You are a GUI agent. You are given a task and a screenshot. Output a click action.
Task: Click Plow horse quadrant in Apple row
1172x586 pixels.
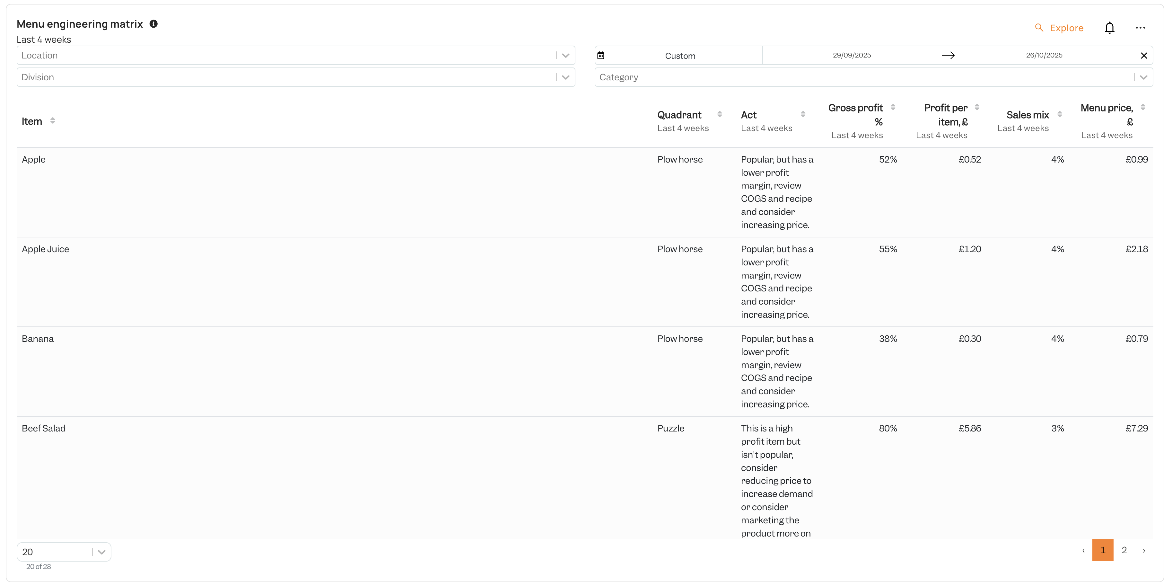pyautogui.click(x=680, y=159)
